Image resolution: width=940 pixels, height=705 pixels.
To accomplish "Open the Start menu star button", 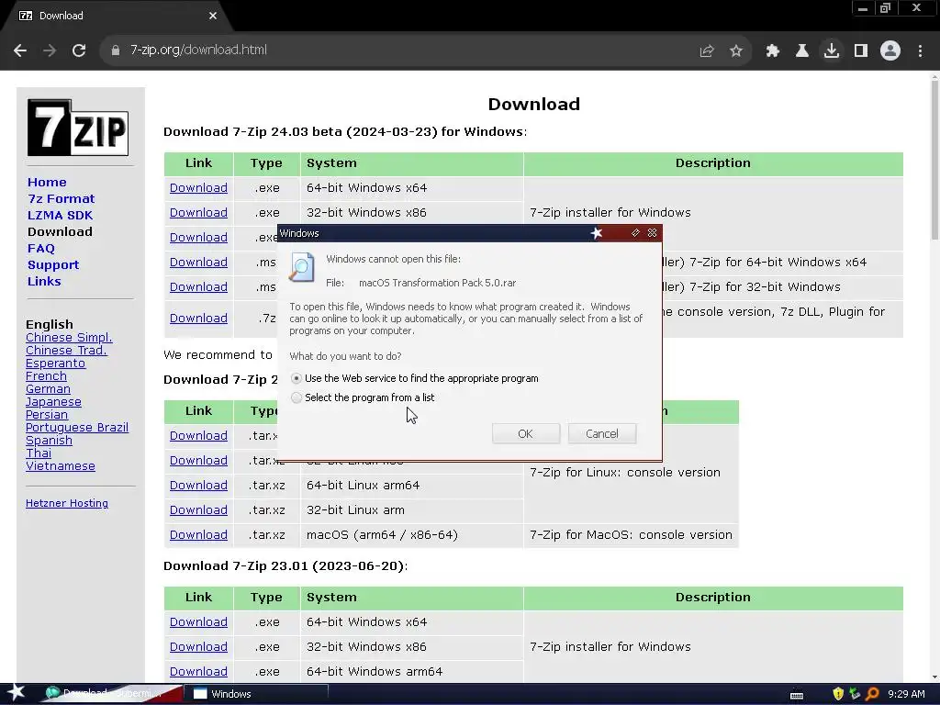I will coord(16,693).
